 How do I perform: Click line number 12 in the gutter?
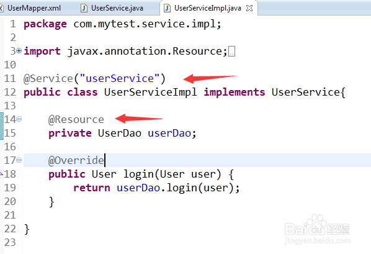(10, 92)
